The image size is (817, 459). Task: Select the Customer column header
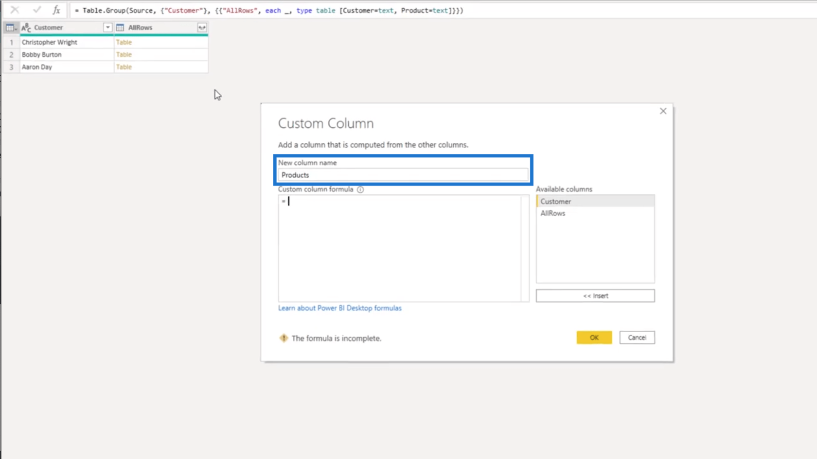pos(67,28)
